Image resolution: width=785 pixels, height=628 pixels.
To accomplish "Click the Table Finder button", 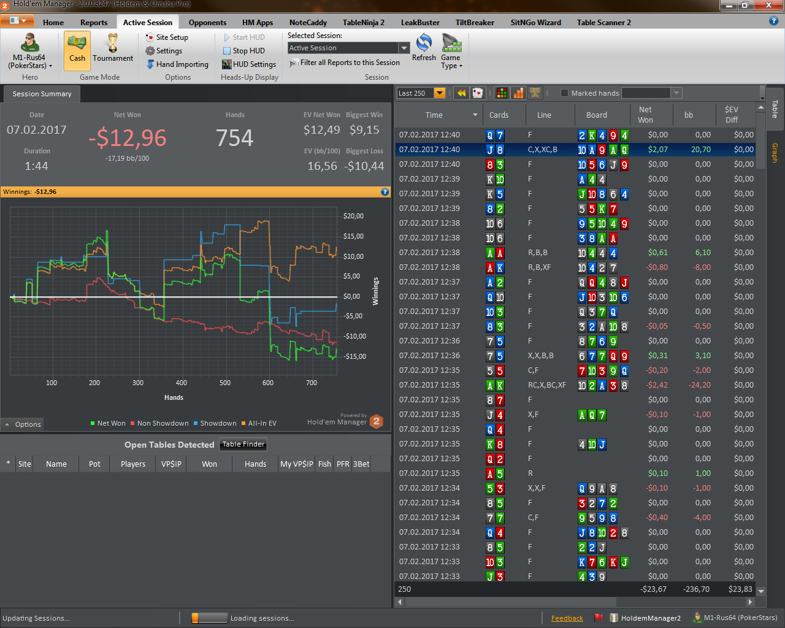I will point(243,445).
